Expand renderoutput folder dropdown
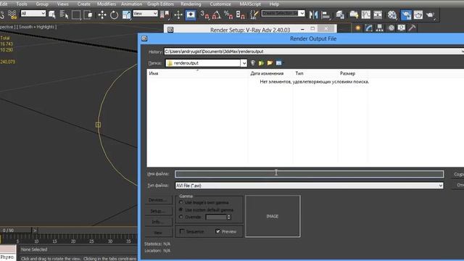This screenshot has width=464, height=261. tap(244, 63)
